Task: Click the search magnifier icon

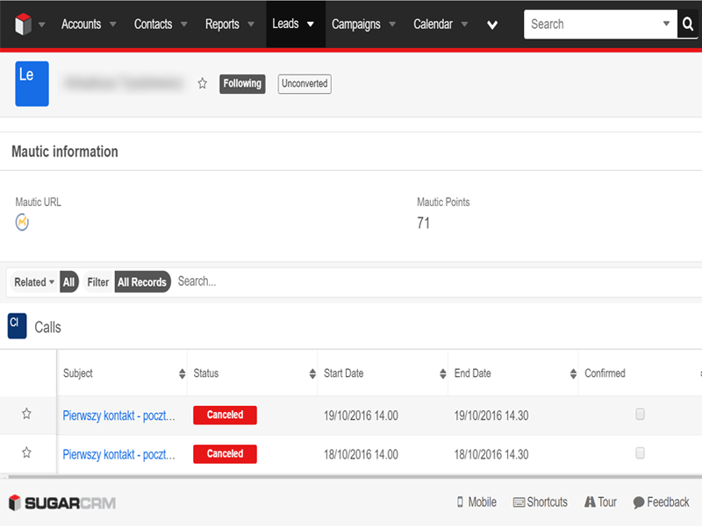Action: tap(689, 25)
